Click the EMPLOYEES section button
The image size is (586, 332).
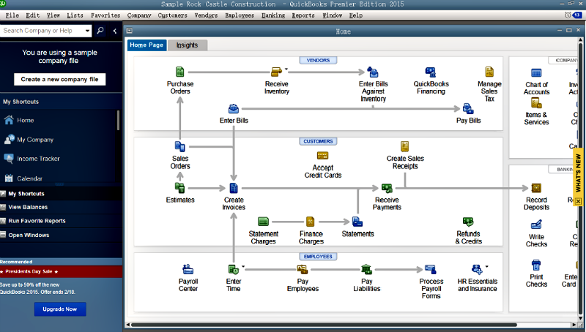point(318,256)
